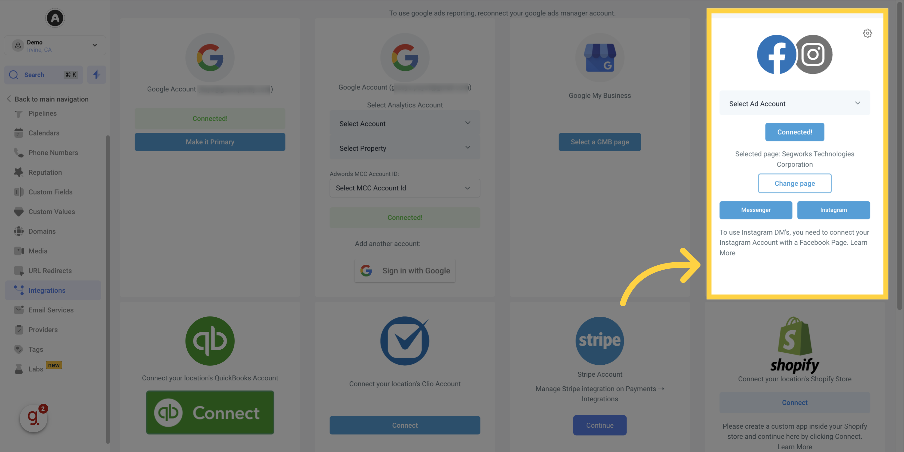Click the Clio integration icon

(x=405, y=340)
